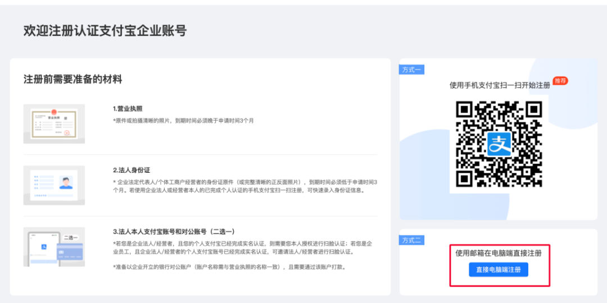The width and height of the screenshot is (607, 303).
Task: Click the 欢迎注册认证支付宝企业账号 page title
Action: [105, 31]
